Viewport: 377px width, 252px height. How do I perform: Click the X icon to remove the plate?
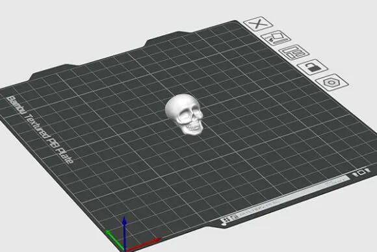click(x=258, y=23)
